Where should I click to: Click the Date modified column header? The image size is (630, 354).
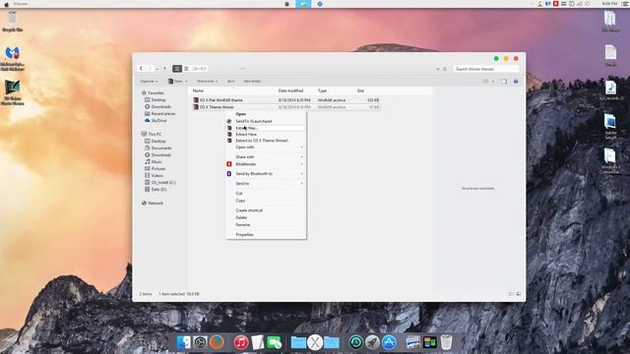click(x=290, y=91)
